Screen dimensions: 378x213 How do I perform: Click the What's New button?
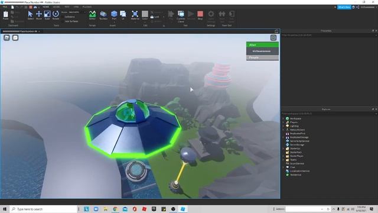click(x=344, y=7)
